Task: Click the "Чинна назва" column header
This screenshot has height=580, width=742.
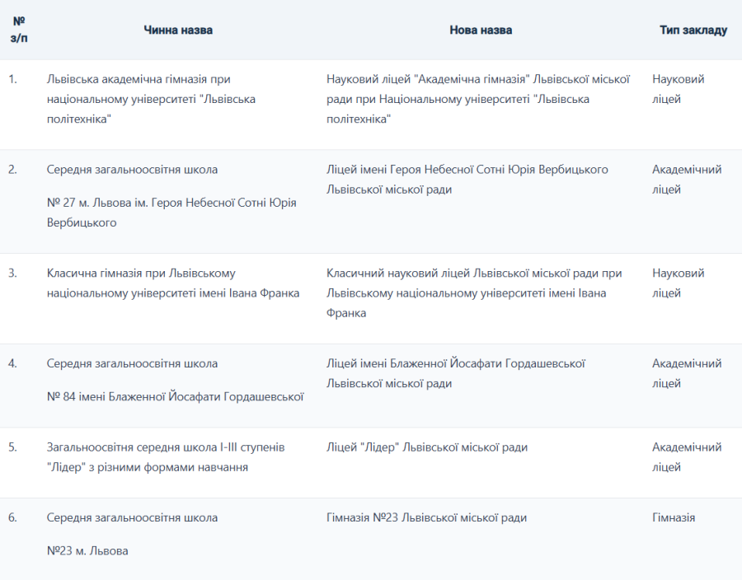Action: pyautogui.click(x=178, y=30)
